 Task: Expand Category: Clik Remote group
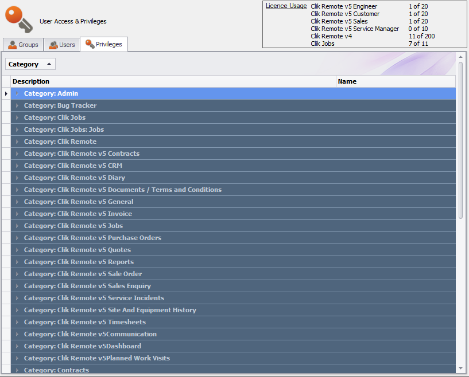pos(17,142)
